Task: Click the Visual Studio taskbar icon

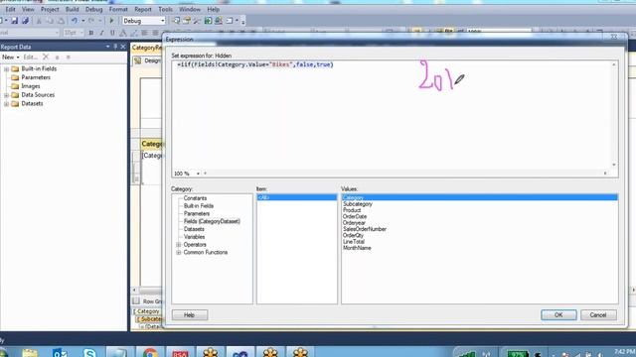Action: click(240, 353)
